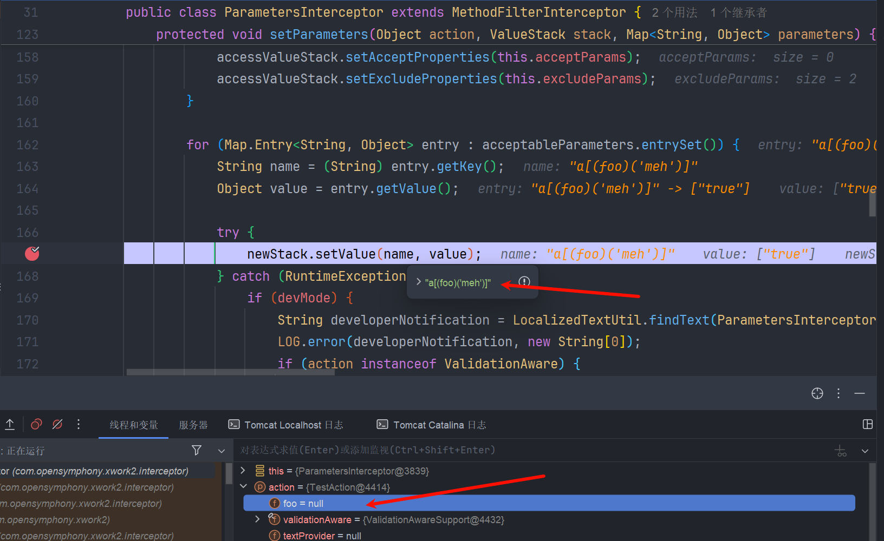Screen dimensions: 884x541
Task: Expand the 'this' variable node
Action: (243, 471)
